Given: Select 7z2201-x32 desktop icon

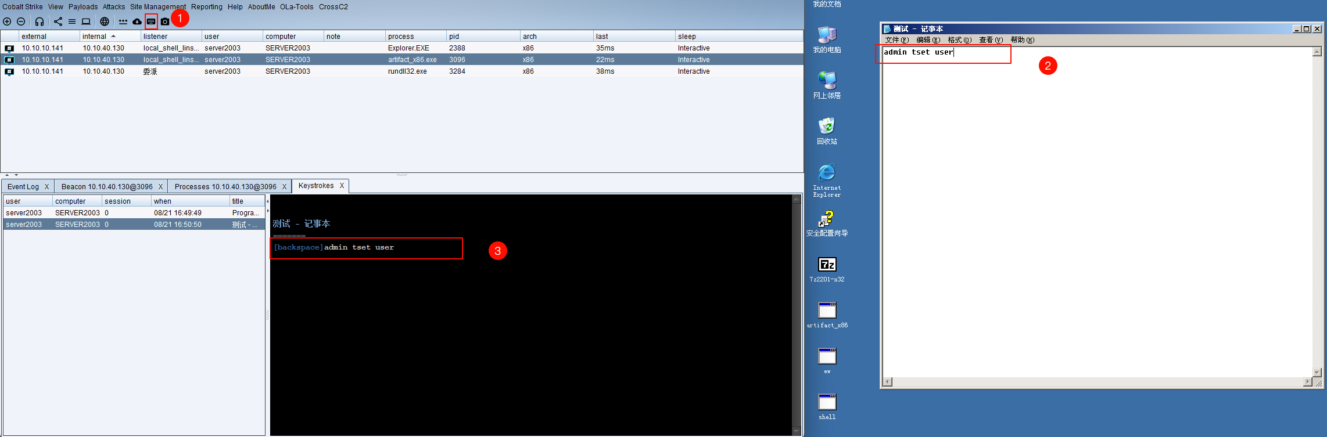Looking at the screenshot, I should pos(827,270).
